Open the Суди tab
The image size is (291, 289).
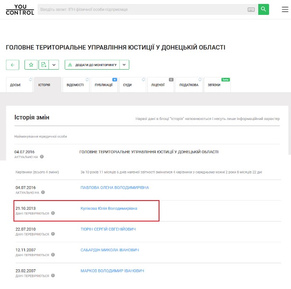pos(127,85)
